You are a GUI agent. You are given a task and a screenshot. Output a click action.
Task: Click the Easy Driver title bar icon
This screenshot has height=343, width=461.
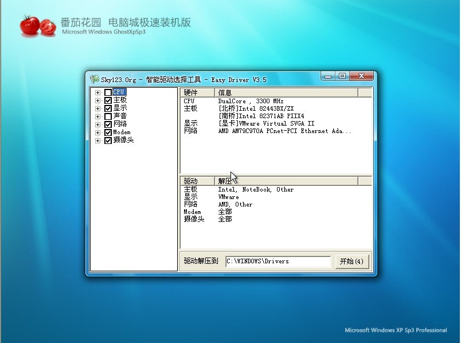pyautogui.click(x=94, y=79)
